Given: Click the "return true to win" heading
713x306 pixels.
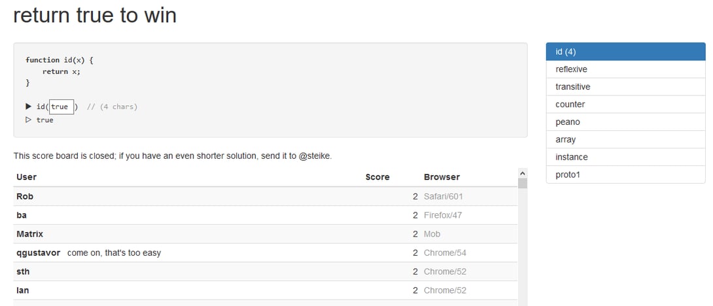Looking at the screenshot, I should point(95,16).
